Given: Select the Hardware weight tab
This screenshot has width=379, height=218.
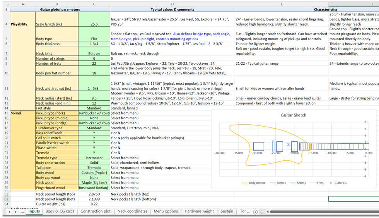Looking at the screenshot, I should coord(199,211).
